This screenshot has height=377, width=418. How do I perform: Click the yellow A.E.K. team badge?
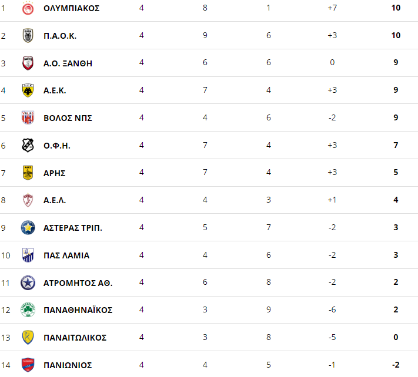(28, 90)
